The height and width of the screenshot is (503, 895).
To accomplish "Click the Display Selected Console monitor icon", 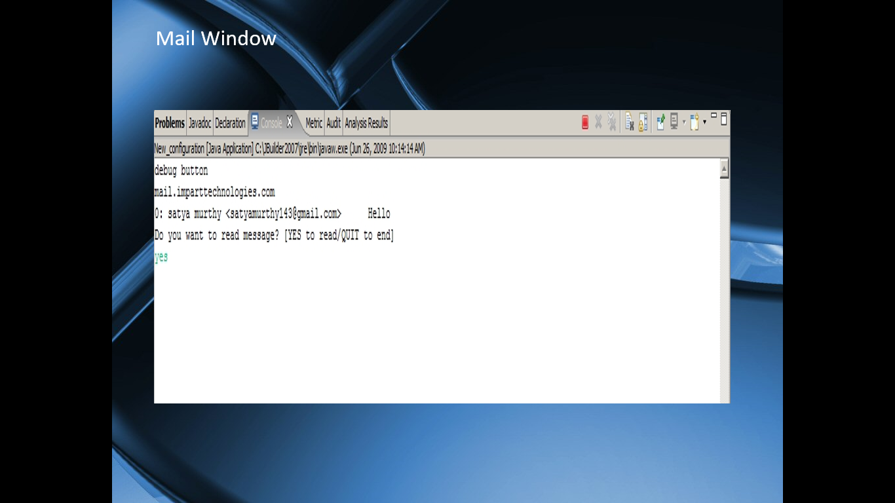I will pos(674,122).
